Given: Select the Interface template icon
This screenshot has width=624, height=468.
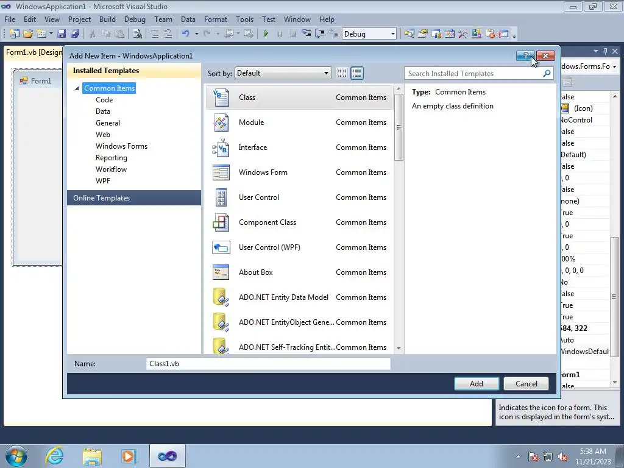Looking at the screenshot, I should click(x=221, y=147).
